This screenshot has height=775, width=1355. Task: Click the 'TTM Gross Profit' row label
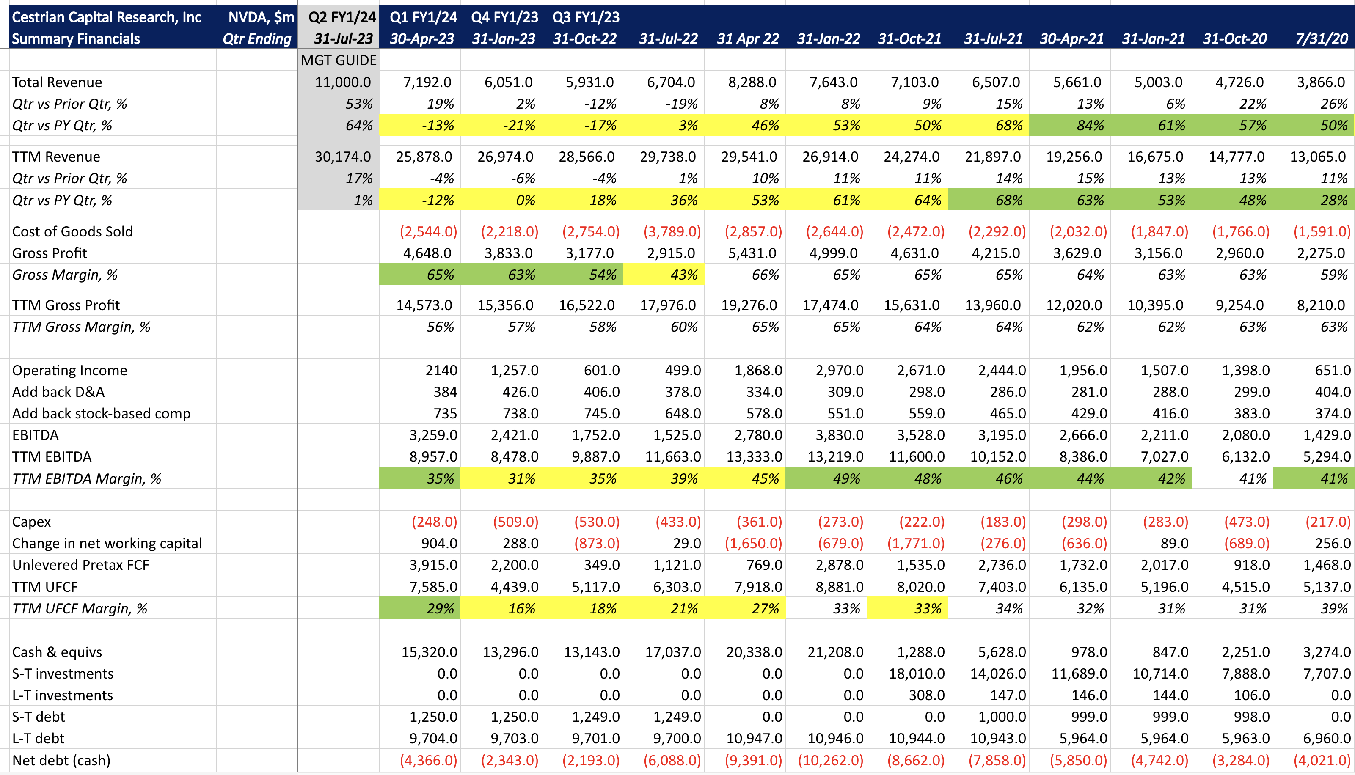click(x=66, y=305)
